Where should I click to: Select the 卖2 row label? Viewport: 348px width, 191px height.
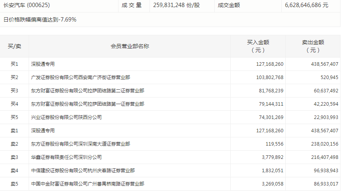(15, 144)
